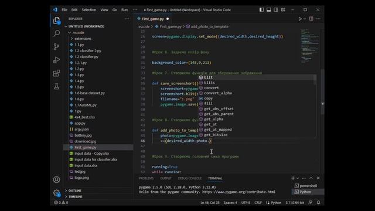Open the Accounts menu icon

coord(56,179)
